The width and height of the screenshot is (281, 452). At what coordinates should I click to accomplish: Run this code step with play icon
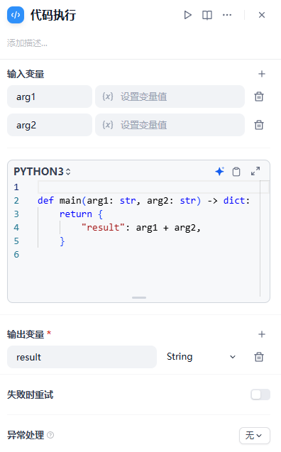[x=187, y=15]
